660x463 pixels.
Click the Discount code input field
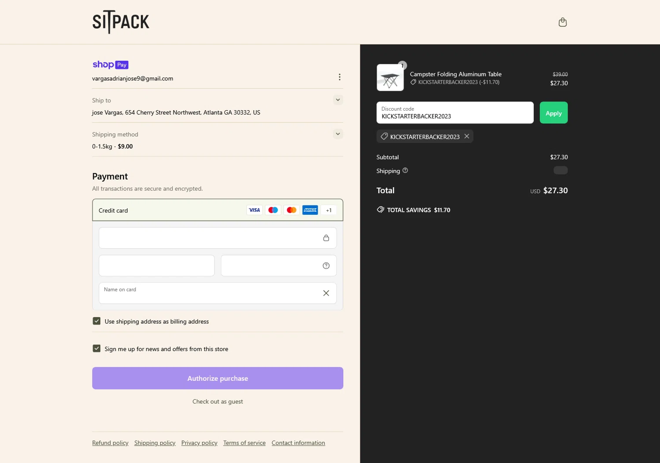[455, 113]
